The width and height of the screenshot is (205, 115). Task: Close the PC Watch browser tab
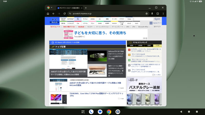coord(82,8)
